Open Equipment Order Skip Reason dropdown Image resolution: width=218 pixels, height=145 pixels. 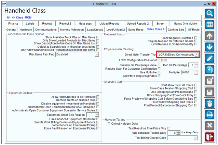pos(97,115)
